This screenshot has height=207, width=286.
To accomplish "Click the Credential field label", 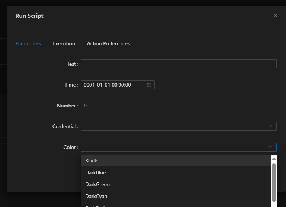I will (x=65, y=126).
